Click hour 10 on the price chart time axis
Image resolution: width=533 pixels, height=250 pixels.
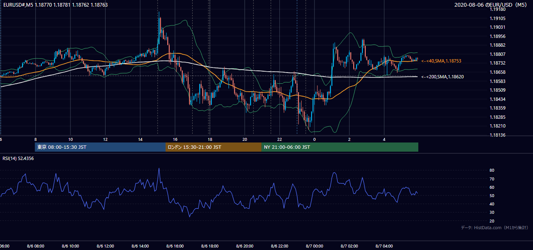tap(70, 140)
